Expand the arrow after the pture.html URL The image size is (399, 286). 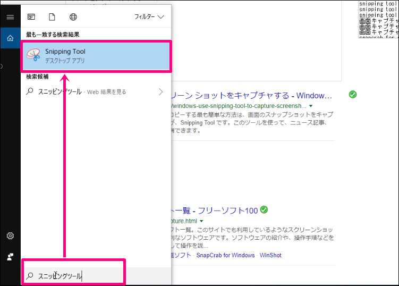pyautogui.click(x=201, y=221)
